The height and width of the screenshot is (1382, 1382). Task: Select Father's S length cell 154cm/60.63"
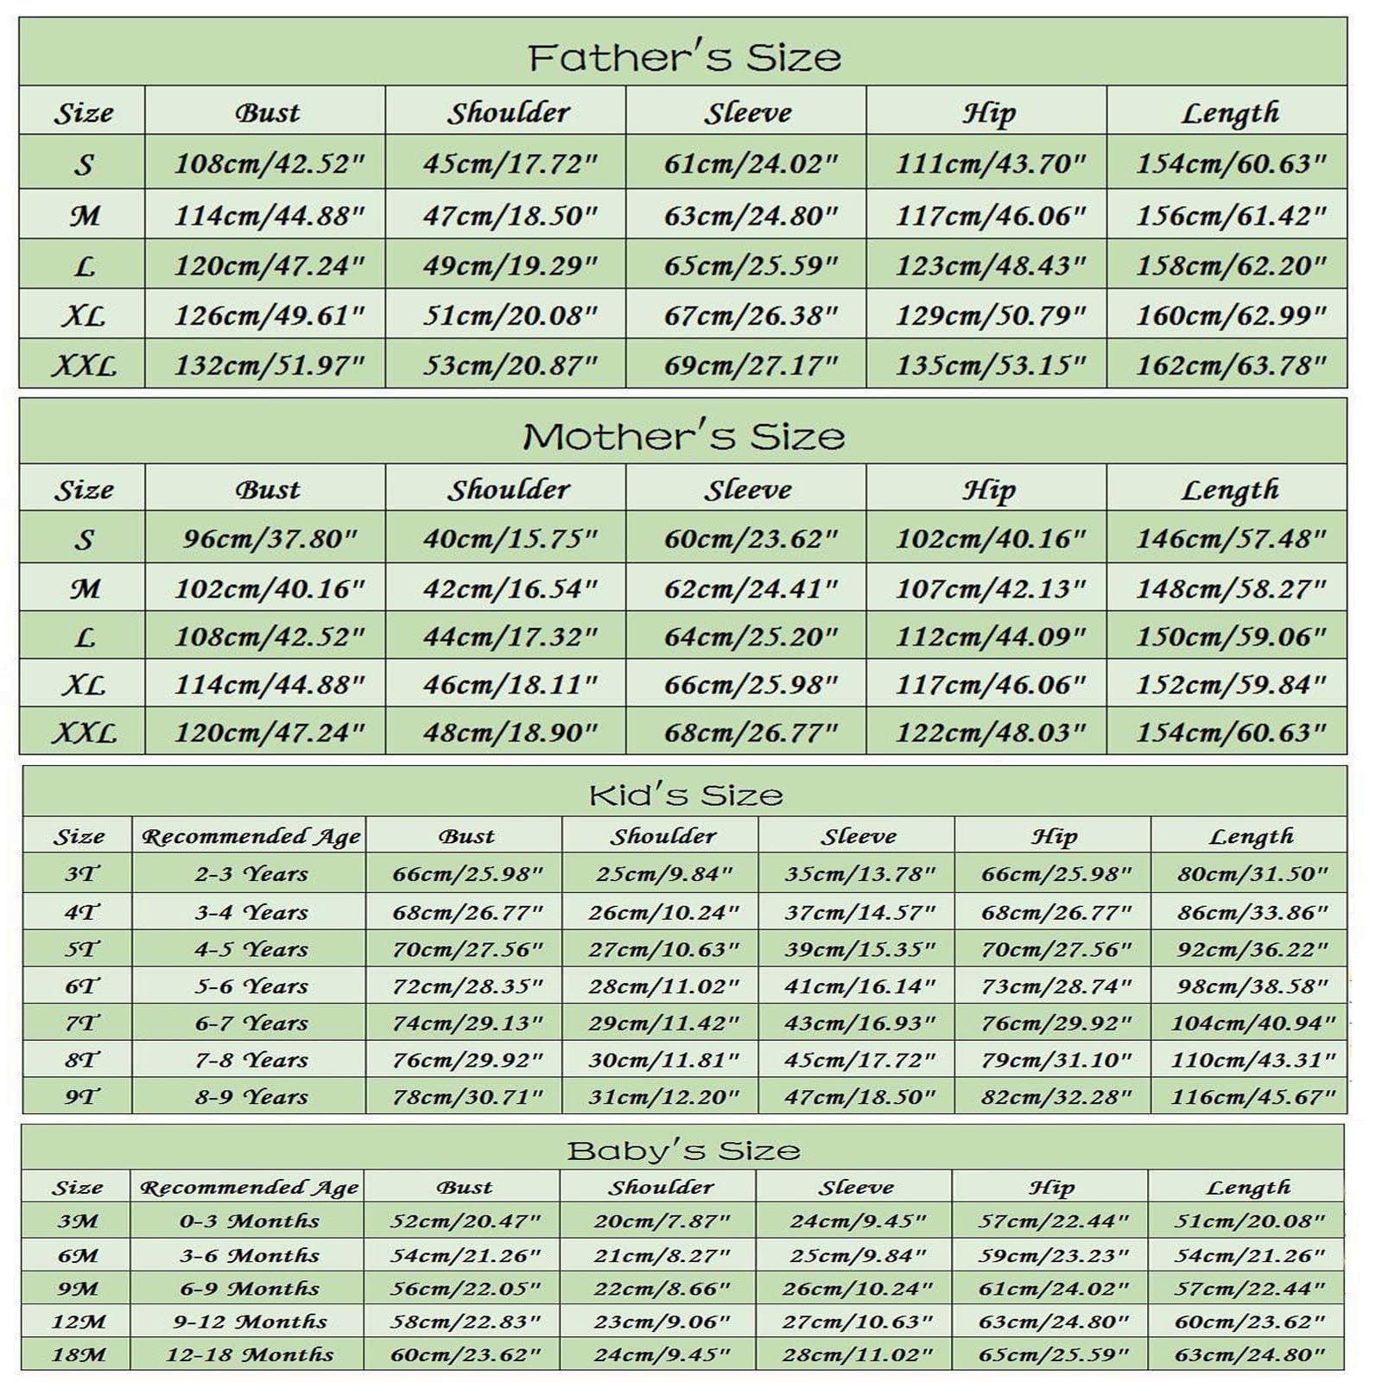pos(1230,163)
